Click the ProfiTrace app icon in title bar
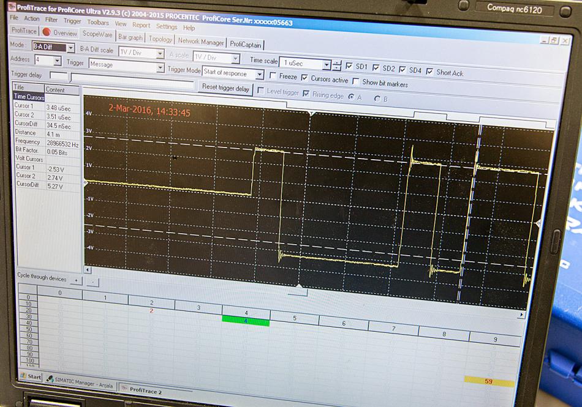The image size is (582, 407). click(12, 6)
